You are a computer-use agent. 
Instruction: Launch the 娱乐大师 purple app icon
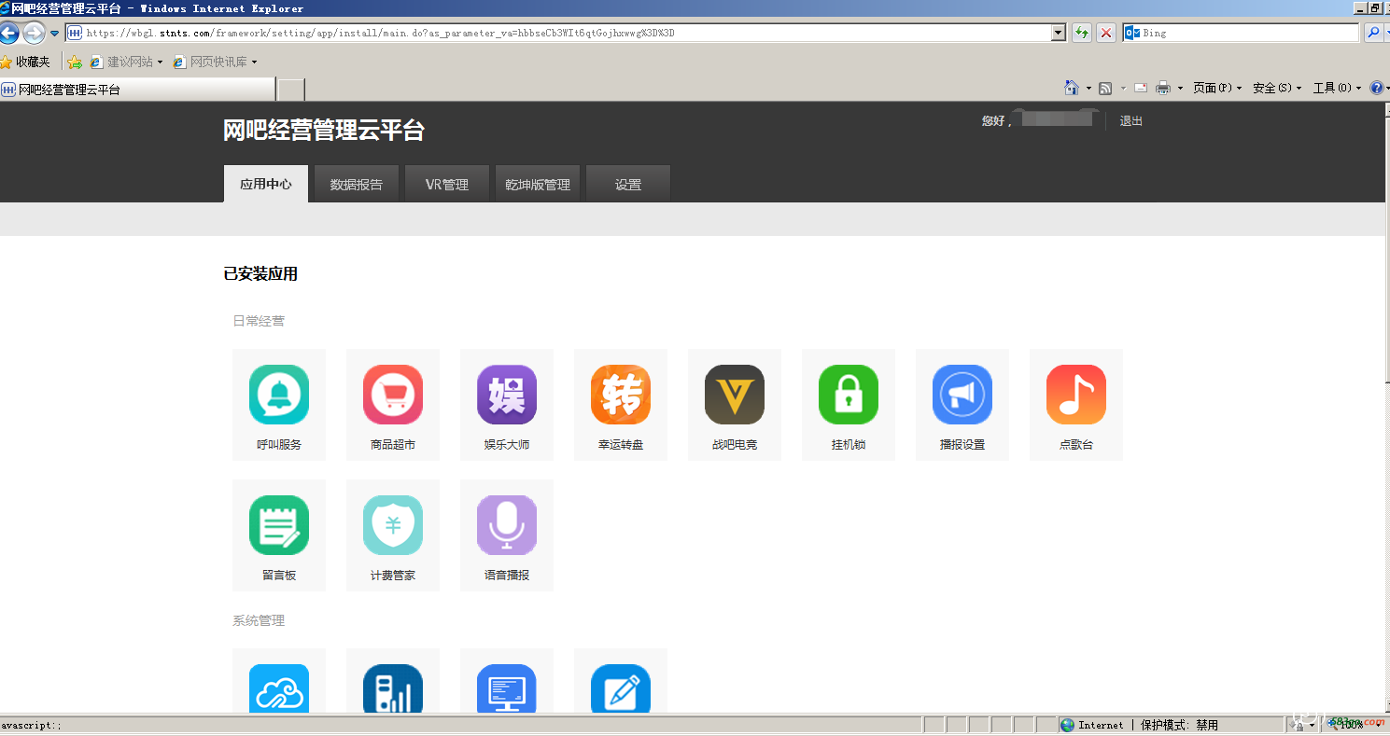pos(507,395)
